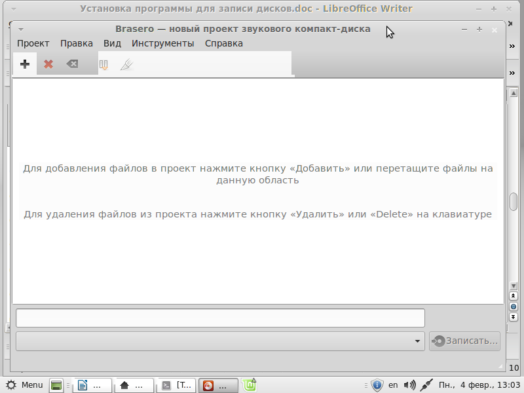524x393 pixels.
Task: Remove selected files with red X icon
Action: click(48, 64)
